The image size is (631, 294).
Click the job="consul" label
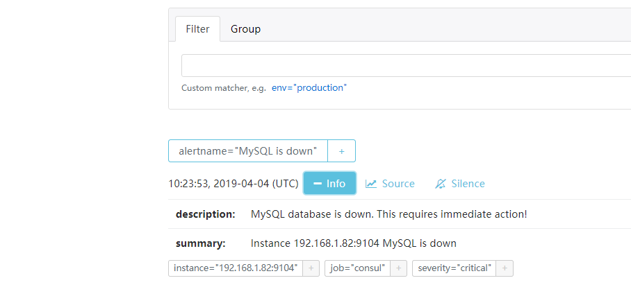[x=358, y=268]
